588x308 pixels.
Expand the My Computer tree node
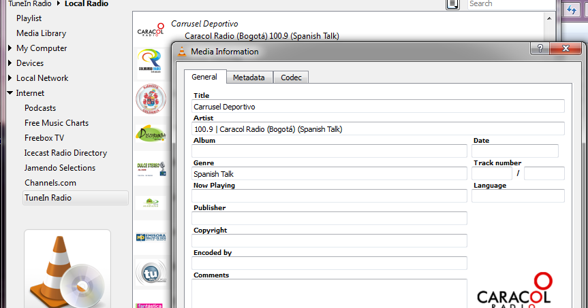point(10,48)
